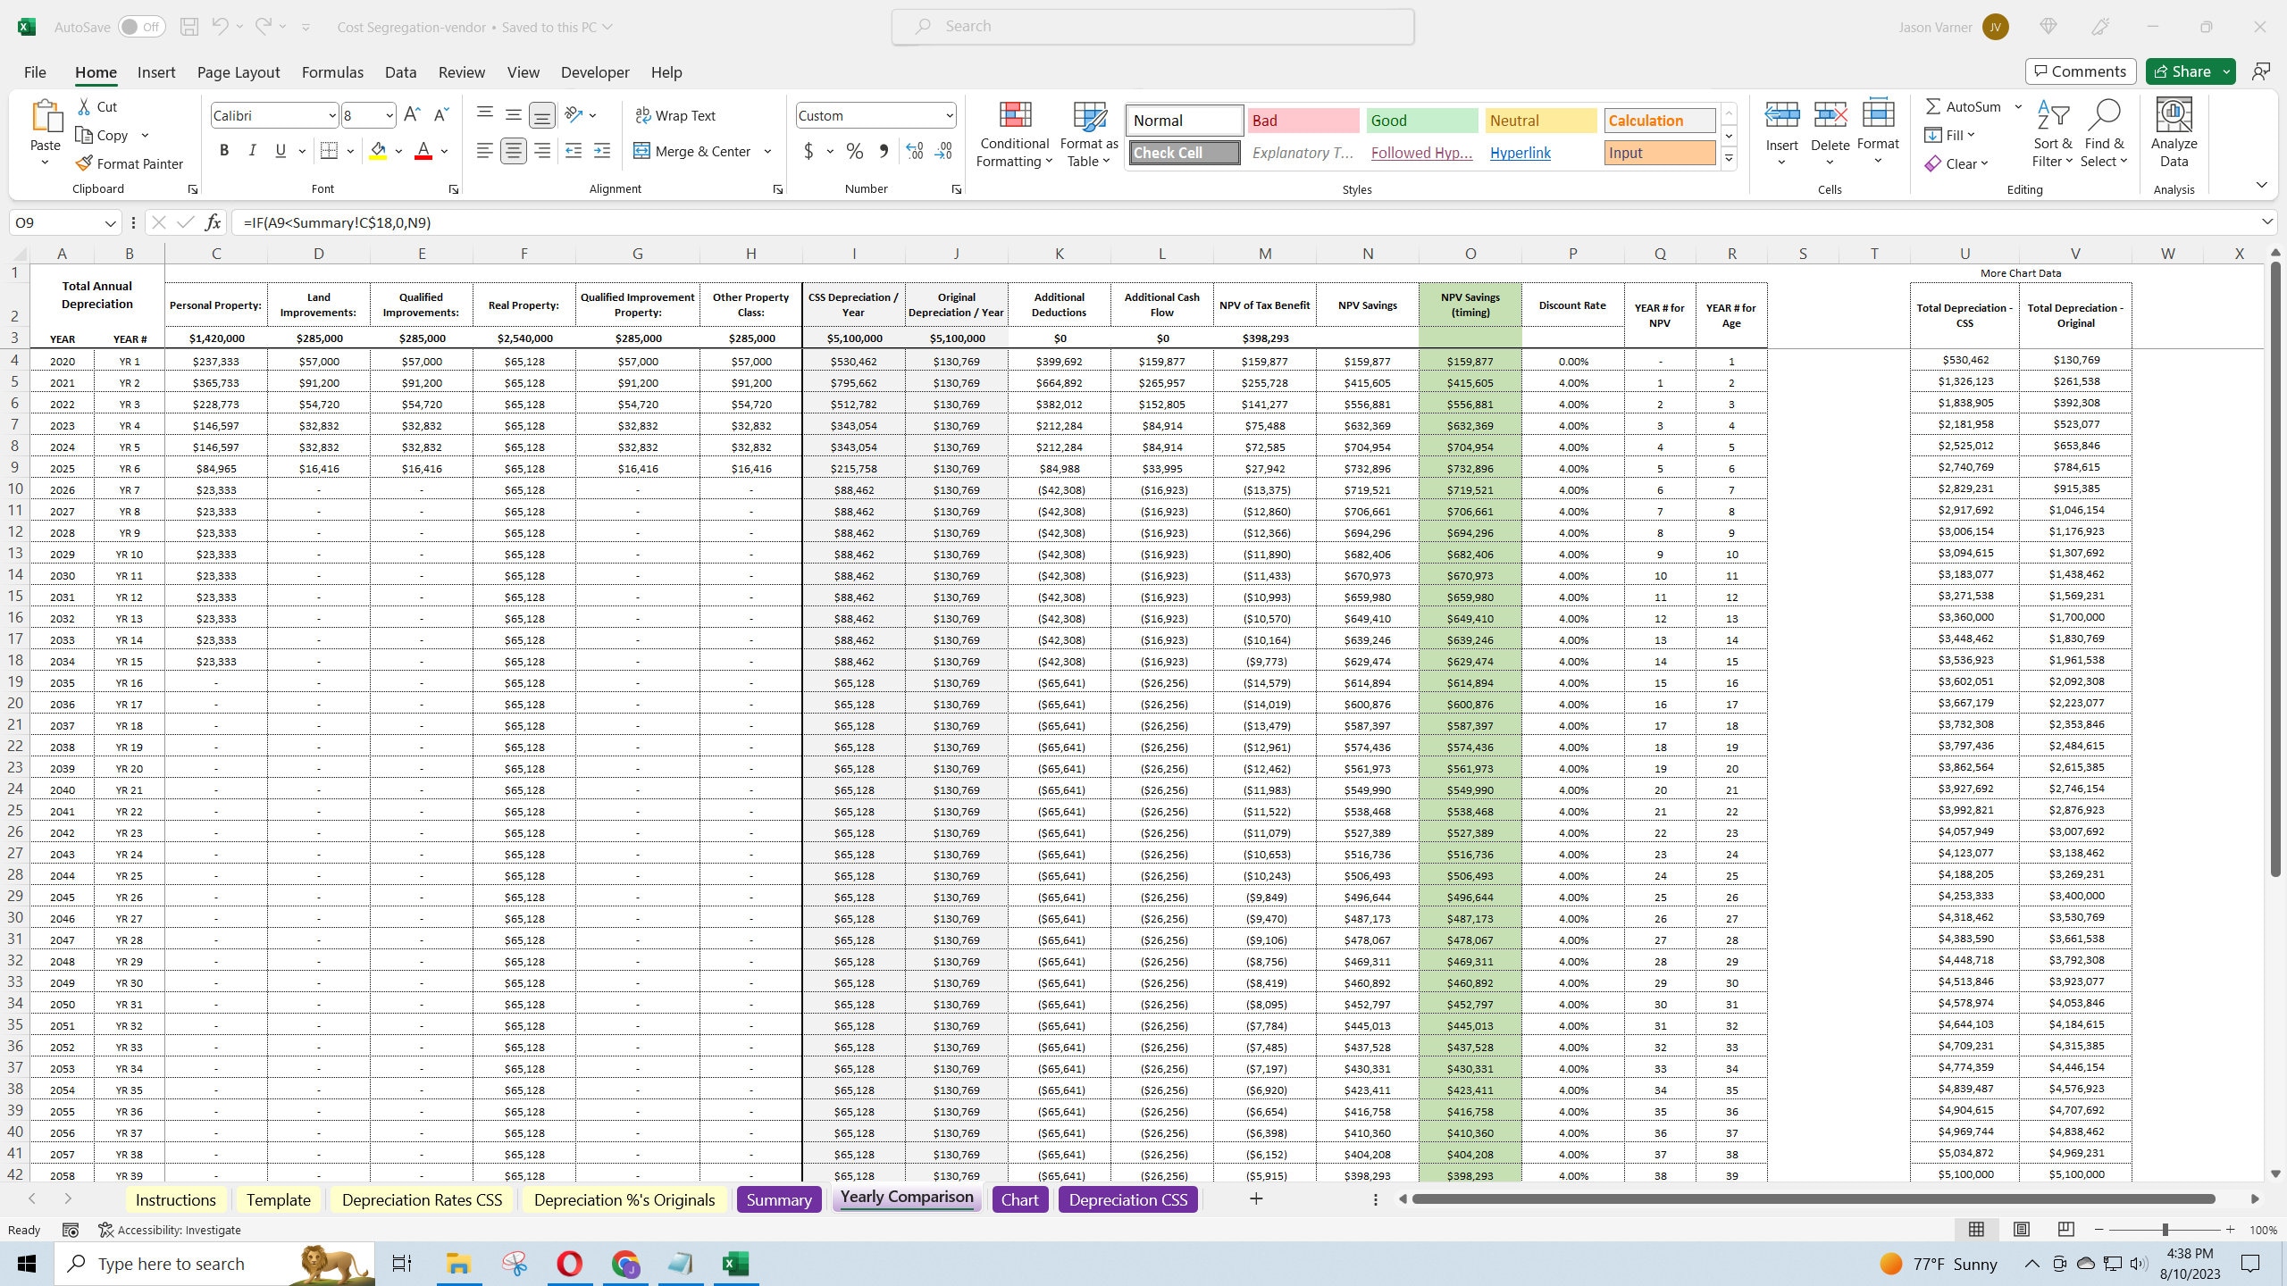This screenshot has width=2287, height=1286.
Task: Click the Find & Select icon
Action: pos(2106,134)
